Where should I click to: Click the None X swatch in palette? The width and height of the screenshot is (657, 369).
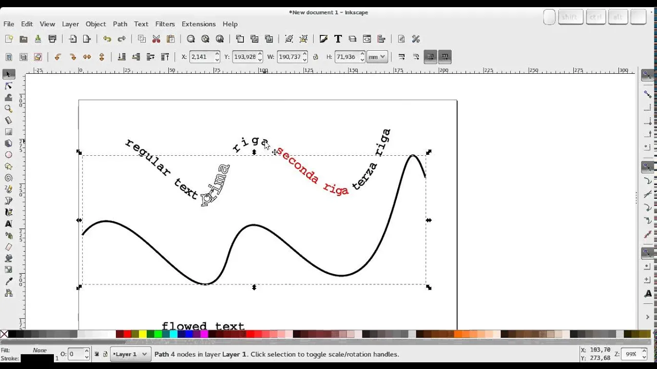tap(4, 335)
